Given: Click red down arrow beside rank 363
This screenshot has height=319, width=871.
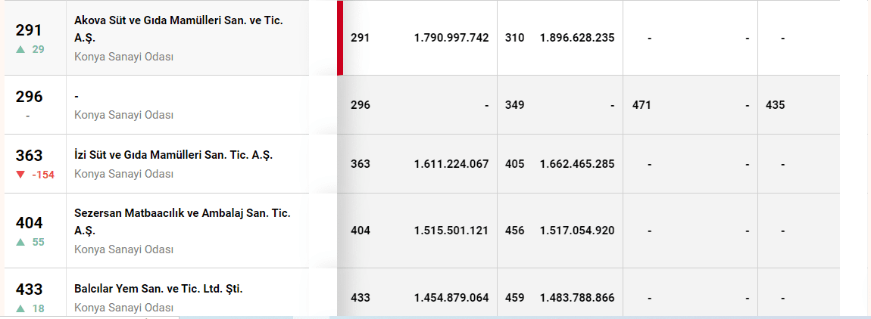Looking at the screenshot, I should (20, 175).
